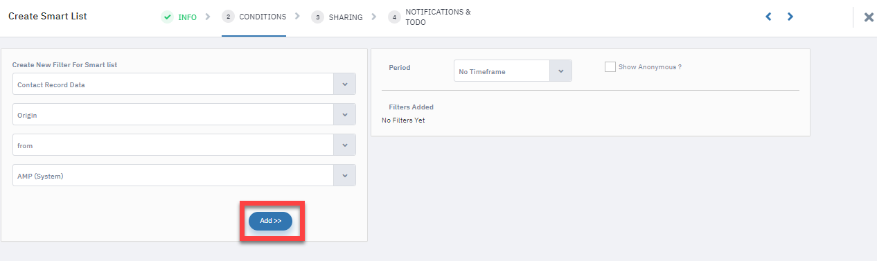
Task: Switch to the SHARING step tab
Action: 346,17
